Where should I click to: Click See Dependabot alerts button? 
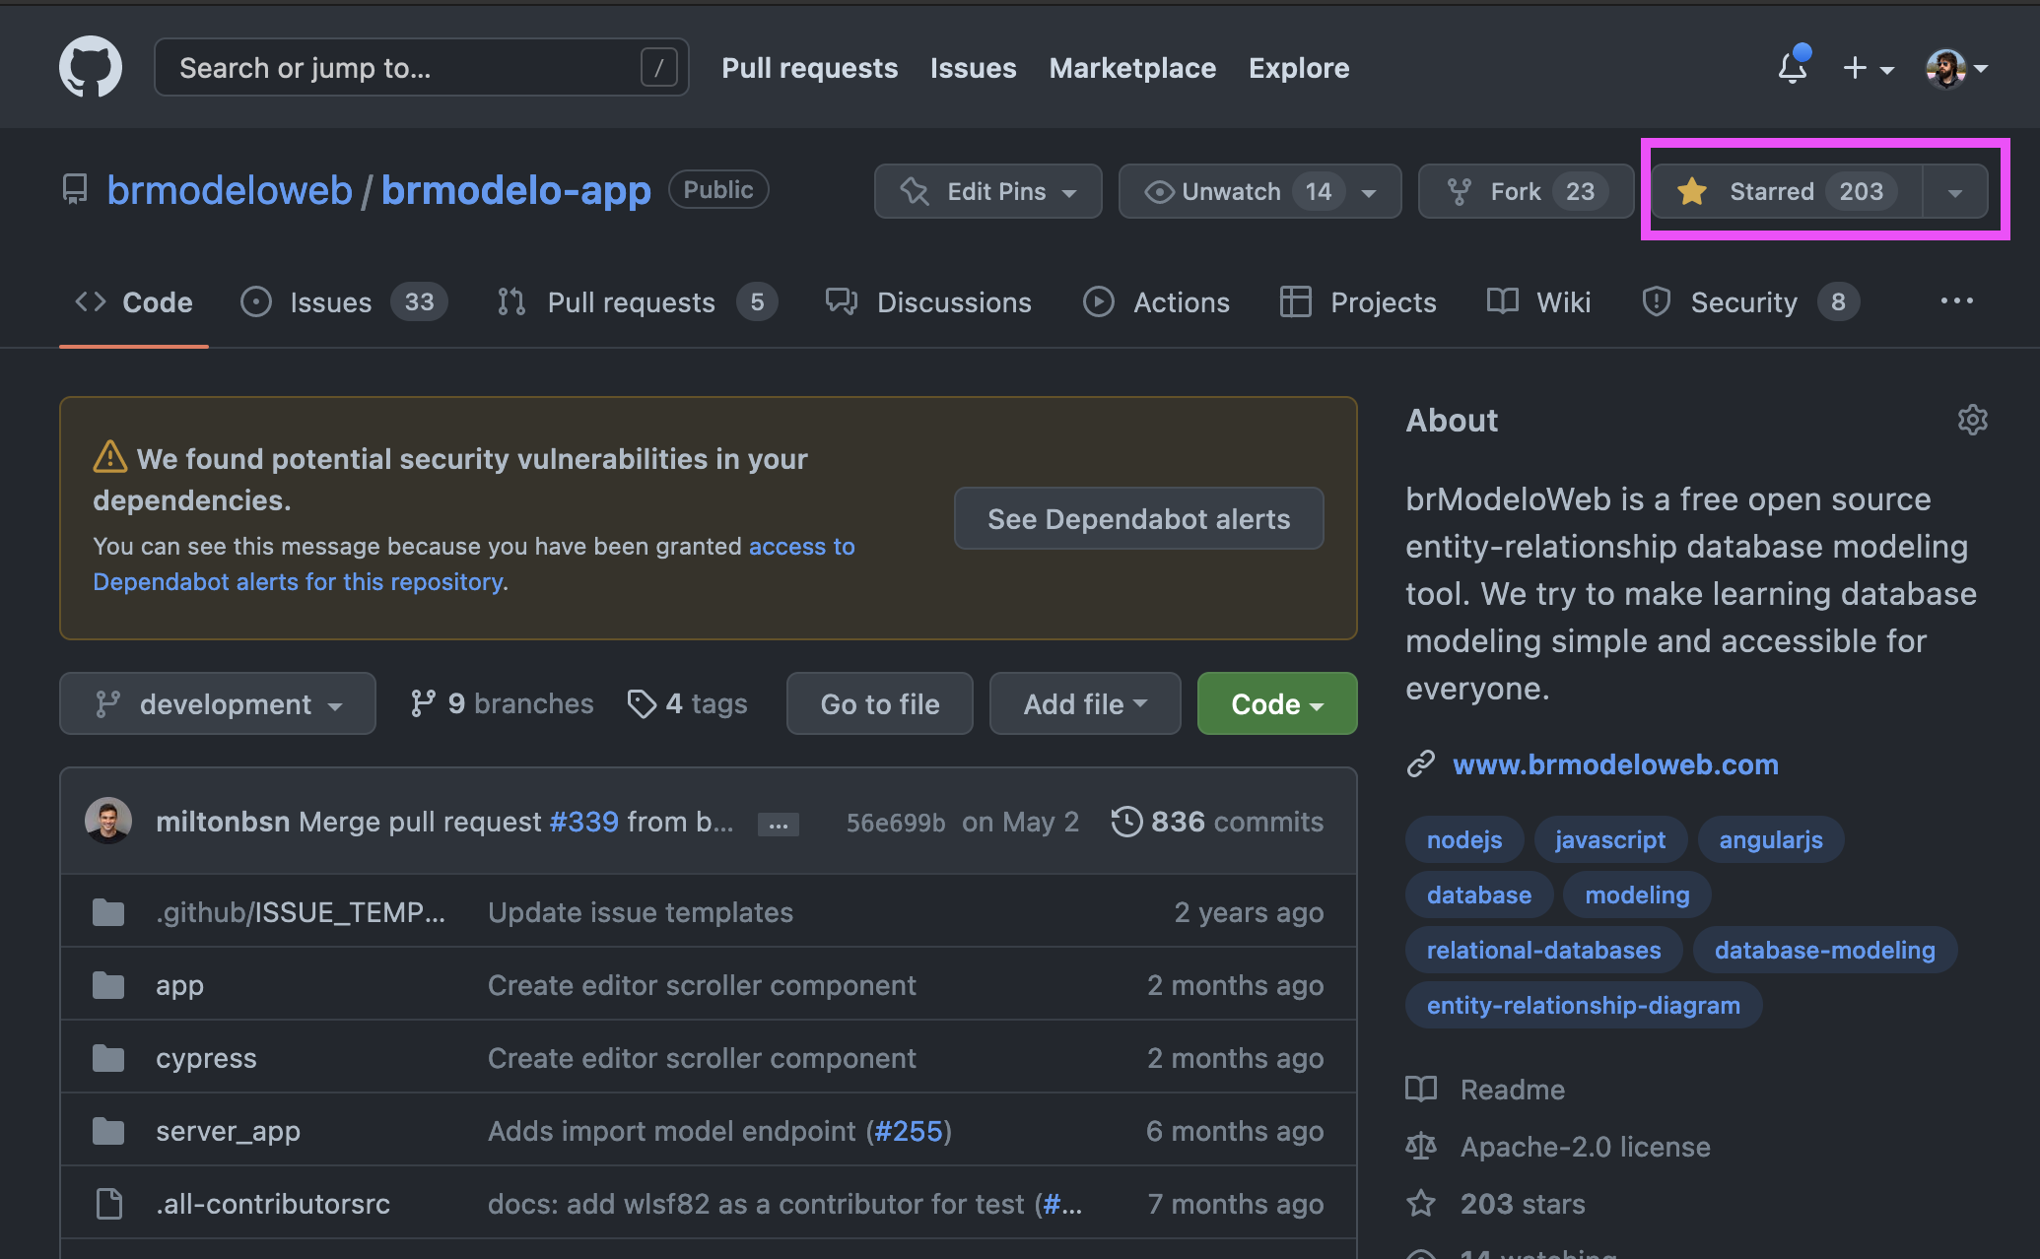[1138, 518]
